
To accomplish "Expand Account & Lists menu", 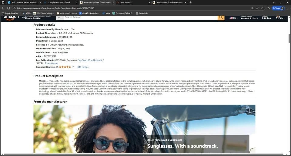I will click(250, 18).
